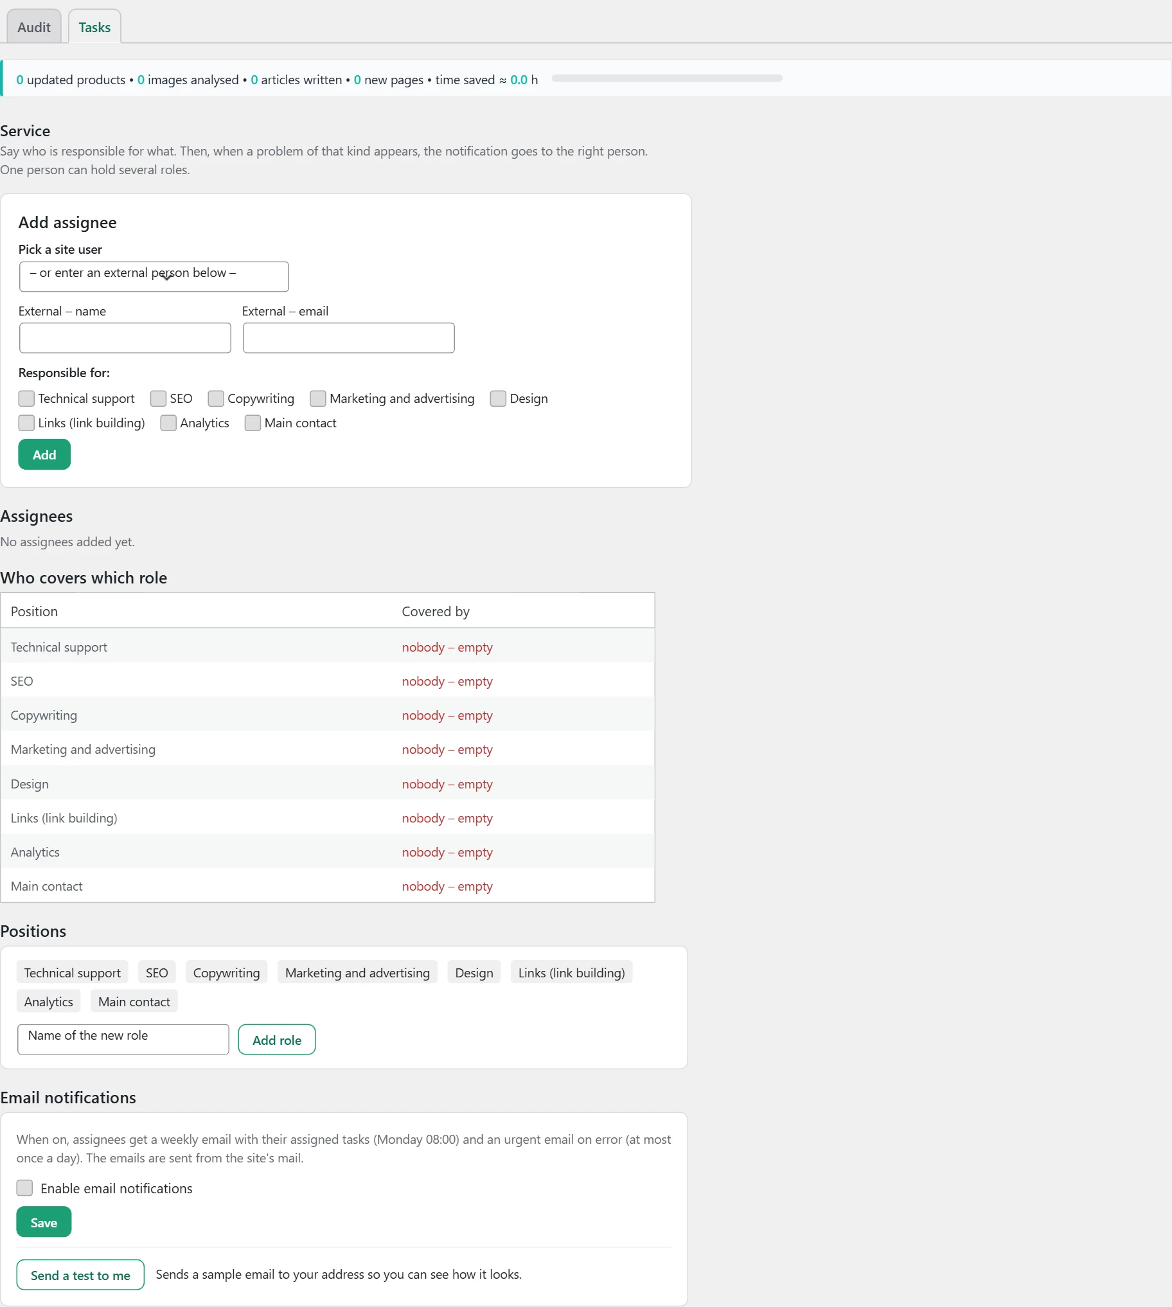
Task: Open the Pick a site user dropdown
Action: click(x=154, y=276)
